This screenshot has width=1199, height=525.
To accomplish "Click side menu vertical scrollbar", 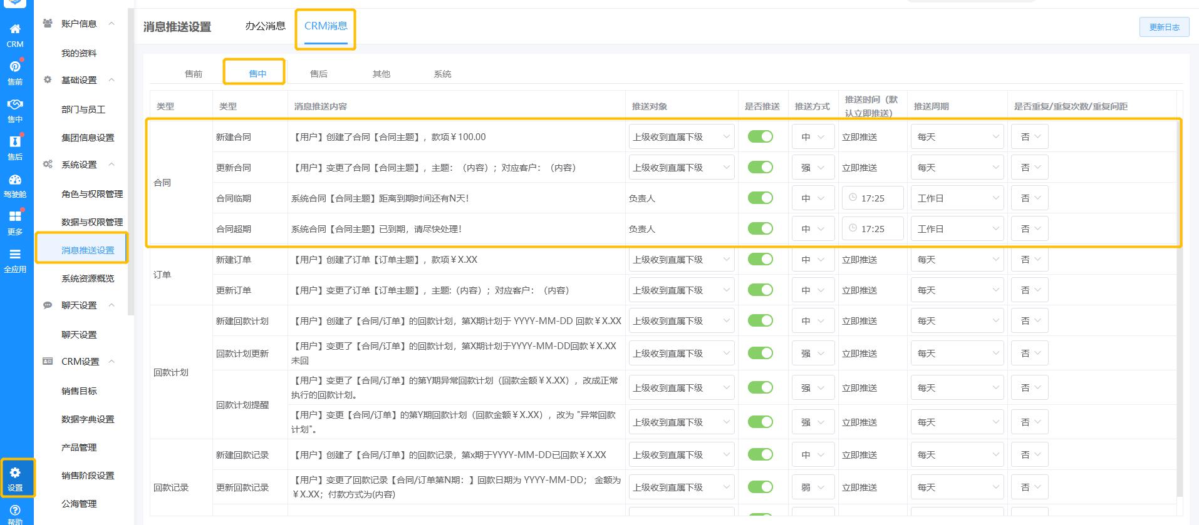I will [131, 161].
